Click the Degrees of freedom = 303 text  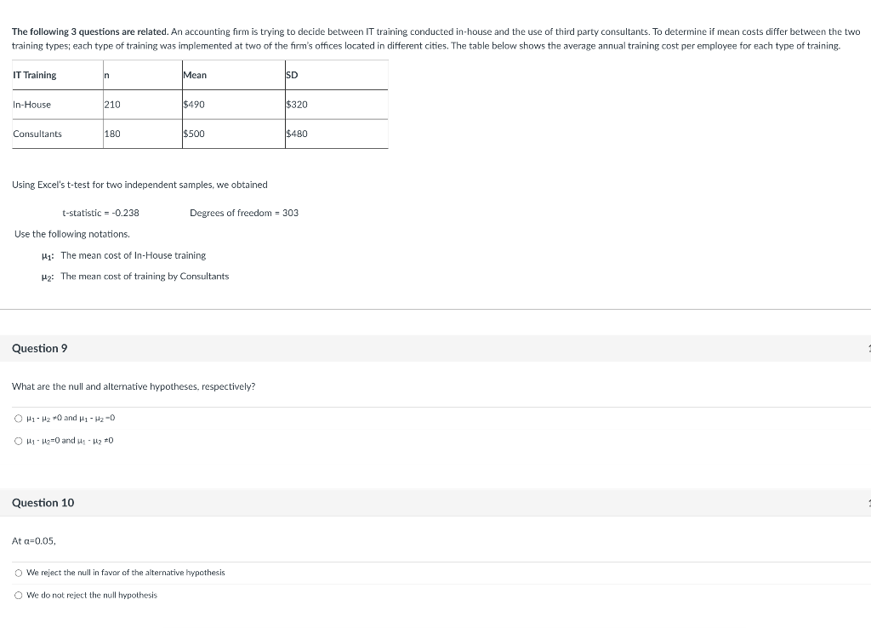tap(244, 213)
